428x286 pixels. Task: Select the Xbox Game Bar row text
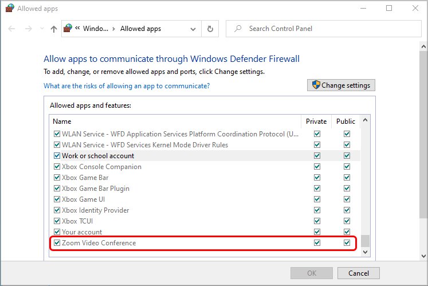85,178
